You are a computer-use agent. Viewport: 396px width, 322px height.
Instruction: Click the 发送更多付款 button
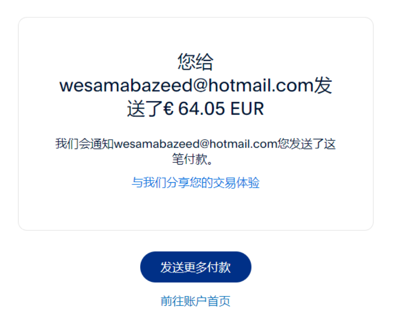pos(196,267)
